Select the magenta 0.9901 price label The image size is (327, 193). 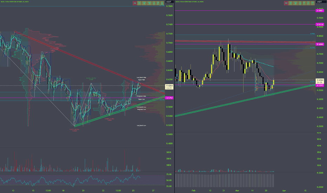pyautogui.click(x=320, y=11)
